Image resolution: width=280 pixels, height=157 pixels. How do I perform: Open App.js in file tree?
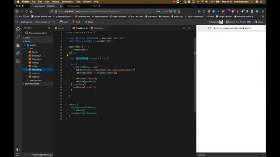(x=35, y=52)
